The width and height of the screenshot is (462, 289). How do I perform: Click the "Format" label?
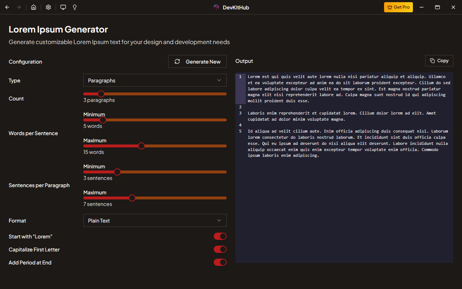click(x=17, y=221)
